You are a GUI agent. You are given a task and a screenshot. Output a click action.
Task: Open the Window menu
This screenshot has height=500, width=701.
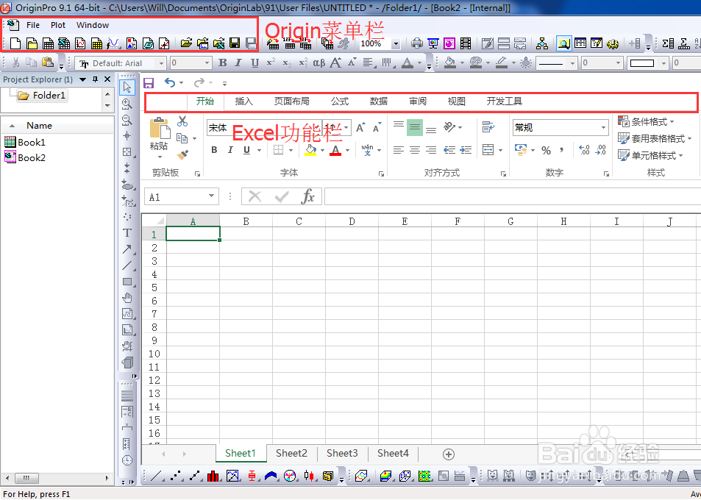coord(93,25)
